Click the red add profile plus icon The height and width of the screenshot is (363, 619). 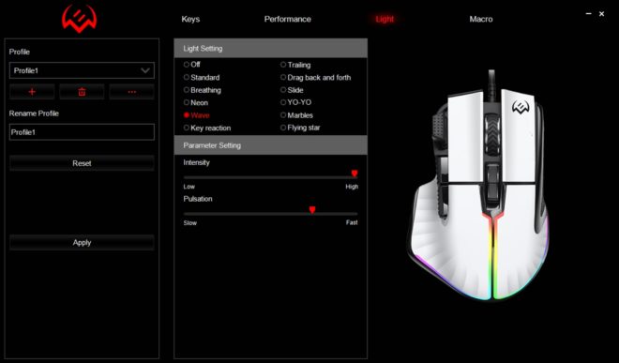(x=32, y=92)
